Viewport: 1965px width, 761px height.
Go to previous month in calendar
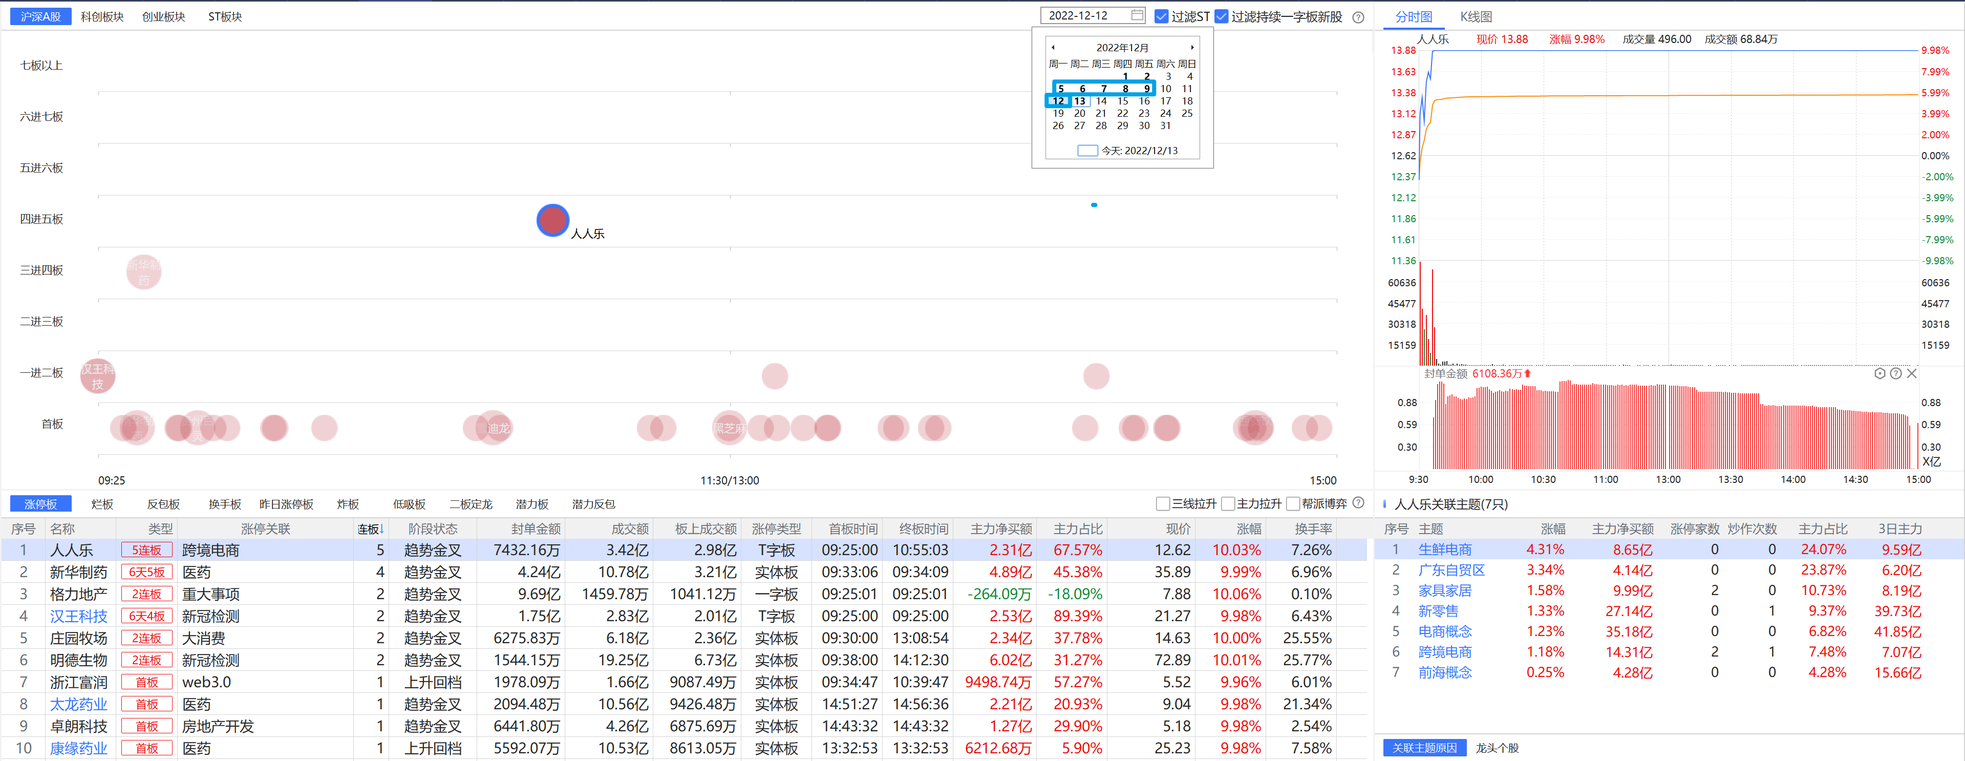coord(1054,47)
